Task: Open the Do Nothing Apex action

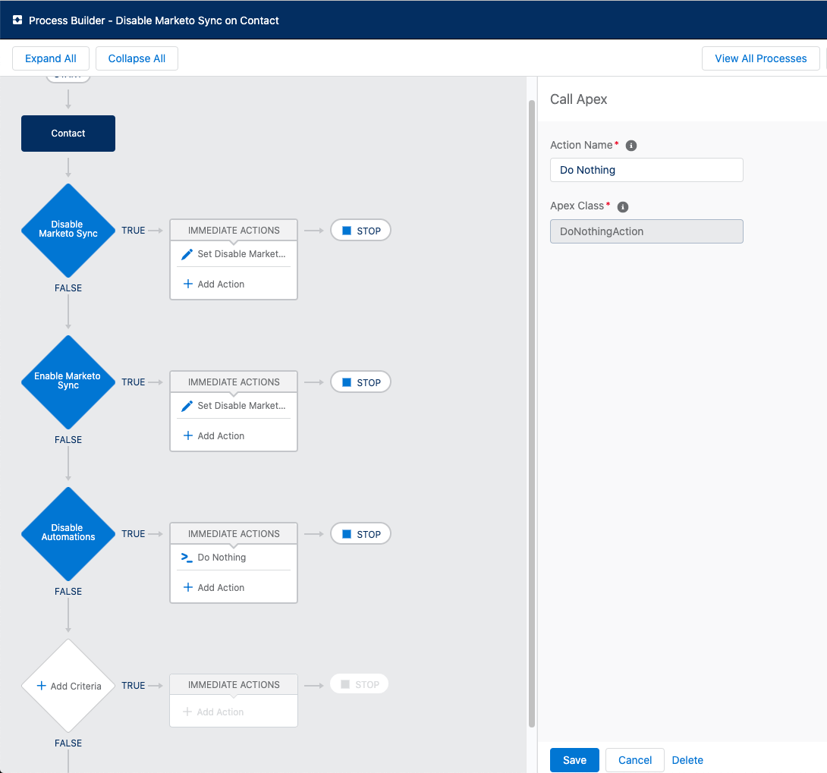Action: 222,558
